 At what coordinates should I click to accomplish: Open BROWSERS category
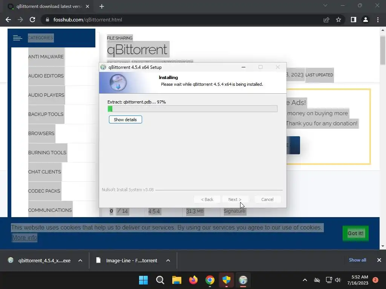point(41,134)
